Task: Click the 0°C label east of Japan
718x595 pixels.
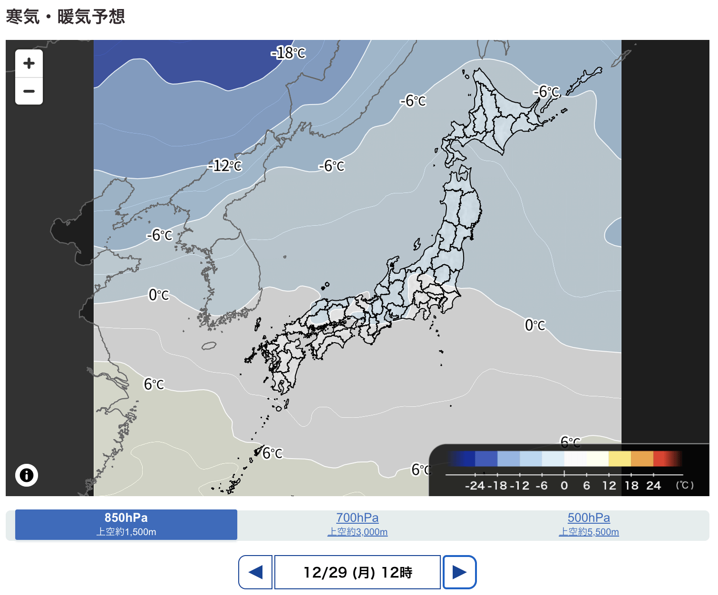Action: coord(535,325)
